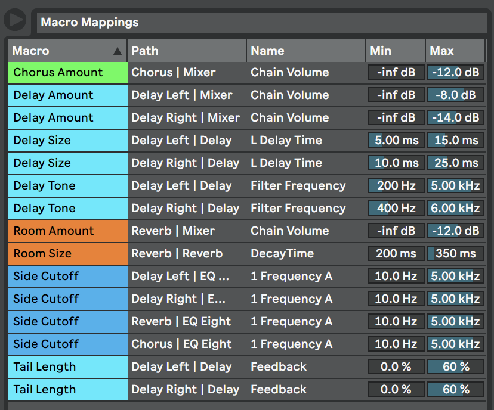This screenshot has width=494, height=410.
Task: Adjust Delay Right Chain Volume max -14.0 dB
Action: [x=456, y=118]
